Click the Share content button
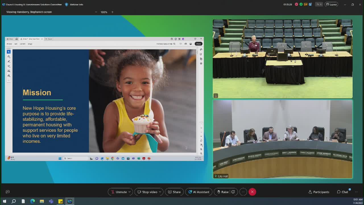This screenshot has height=205, width=364. (174, 192)
